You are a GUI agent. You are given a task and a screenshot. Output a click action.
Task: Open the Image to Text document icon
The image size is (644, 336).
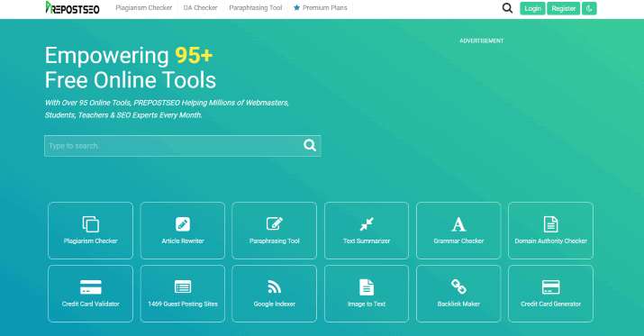367,287
